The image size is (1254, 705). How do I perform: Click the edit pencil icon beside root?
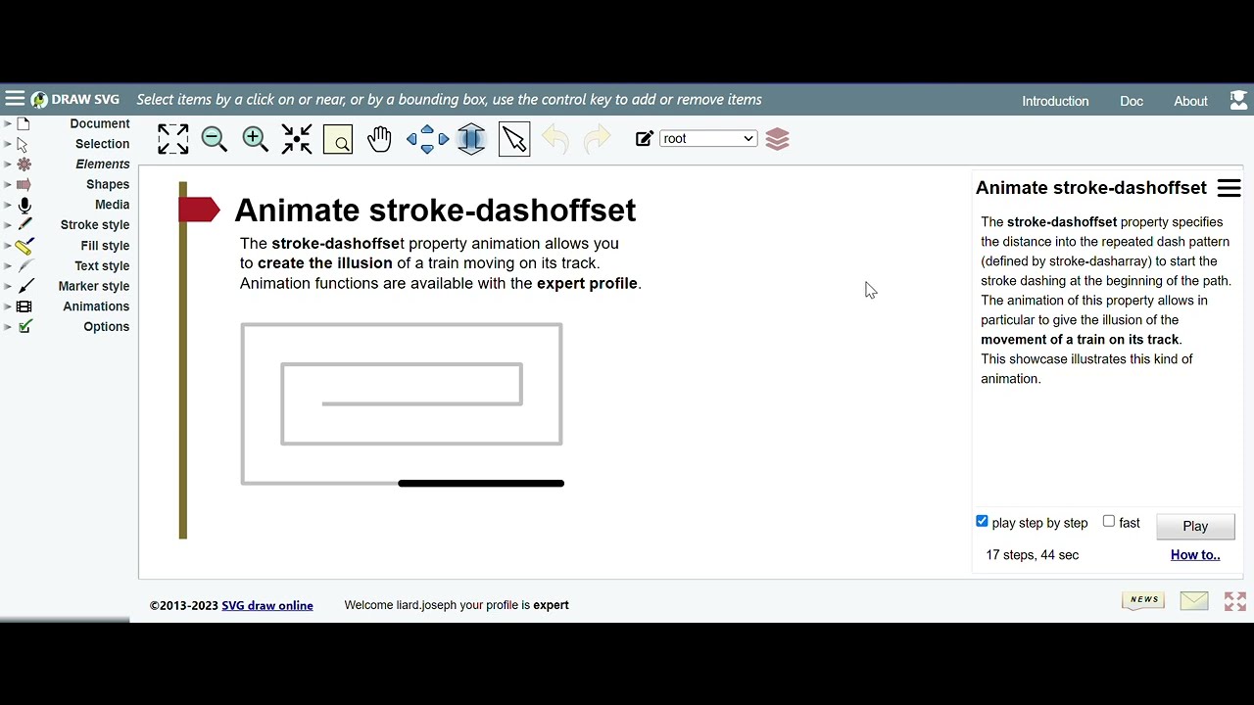tap(644, 139)
